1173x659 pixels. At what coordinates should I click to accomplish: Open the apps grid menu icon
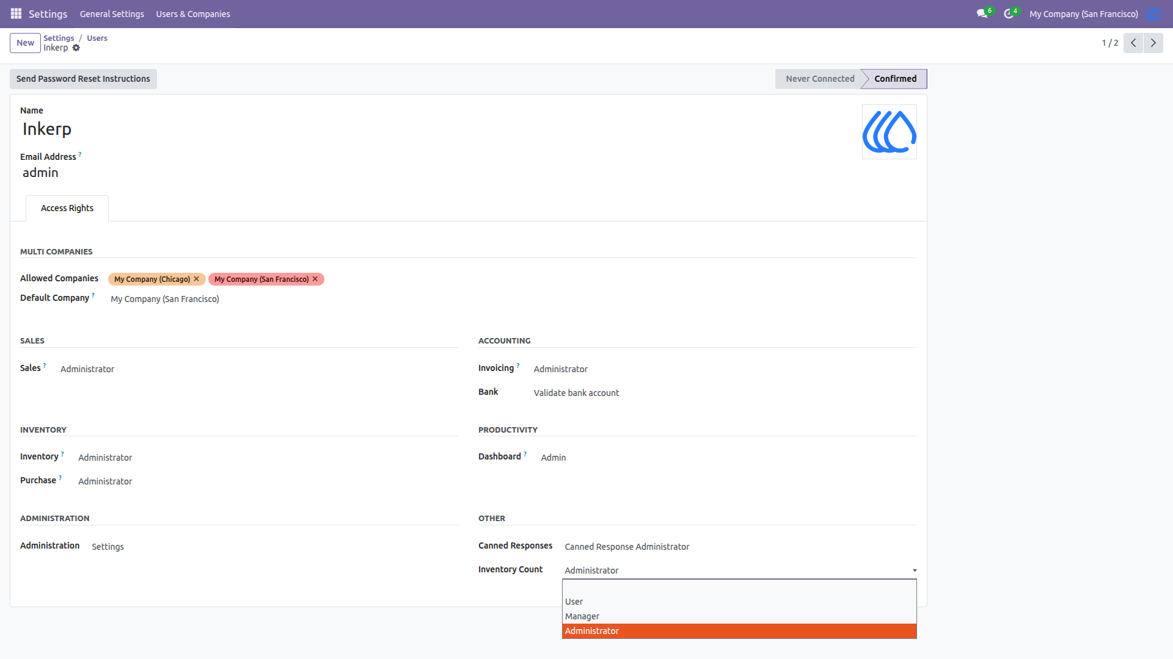16,13
